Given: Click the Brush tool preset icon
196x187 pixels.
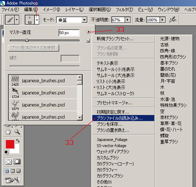Looking at the screenshot, I should pos(10,19).
